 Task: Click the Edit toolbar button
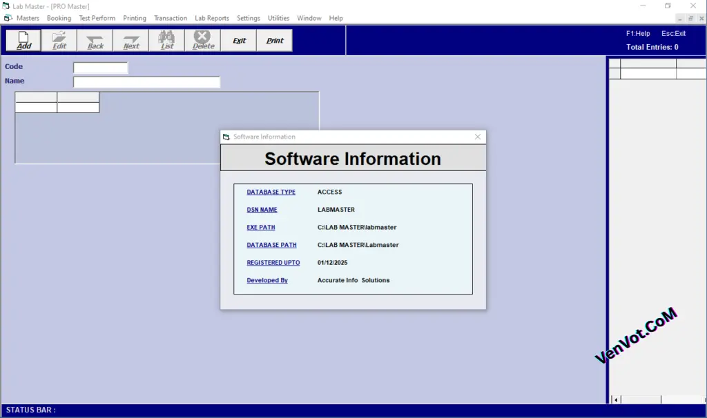pyautogui.click(x=59, y=41)
